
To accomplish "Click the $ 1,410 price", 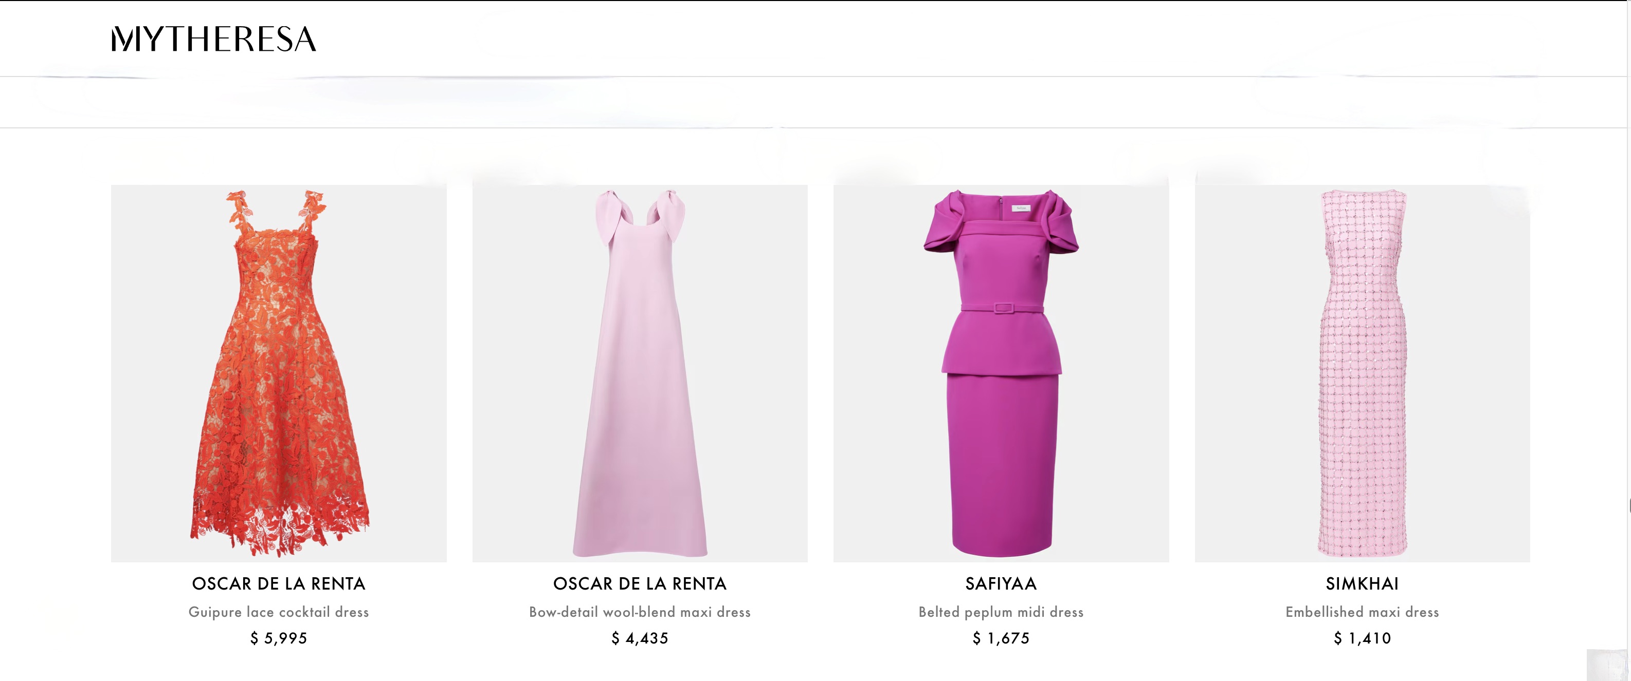I will [x=1362, y=639].
